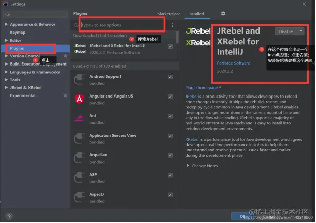The width and height of the screenshot is (316, 223).
Task: Click the plugin list scrollbar thumb
Action: click(177, 37)
